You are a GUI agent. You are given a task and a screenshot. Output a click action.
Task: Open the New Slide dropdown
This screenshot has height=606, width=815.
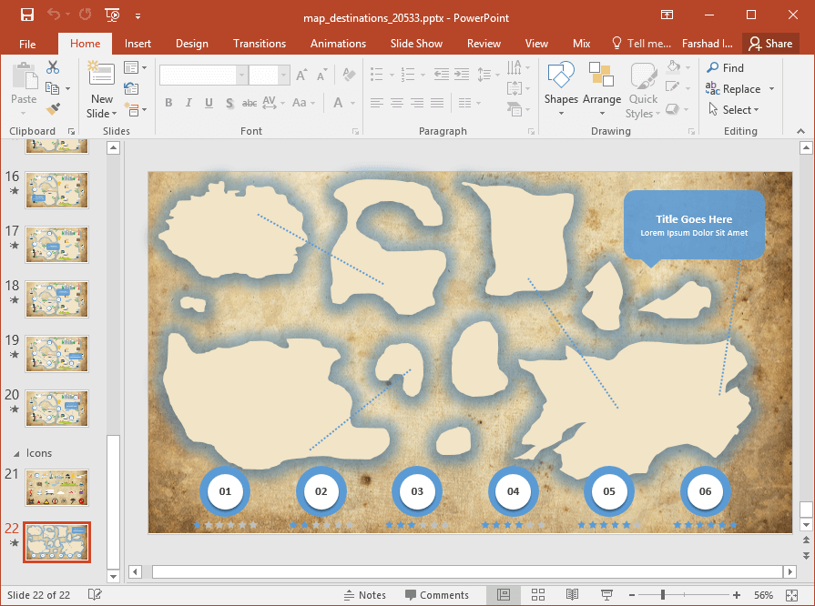coord(101,113)
